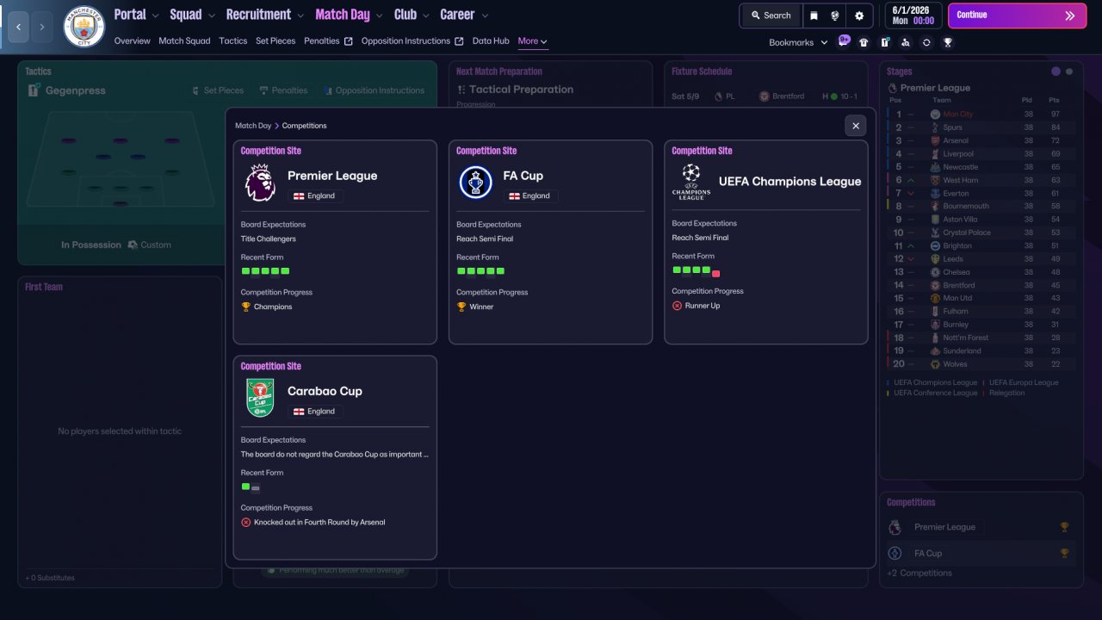The height and width of the screenshot is (620, 1102).
Task: Open the Set Pieces tab in sub-navigation
Action: pos(275,41)
